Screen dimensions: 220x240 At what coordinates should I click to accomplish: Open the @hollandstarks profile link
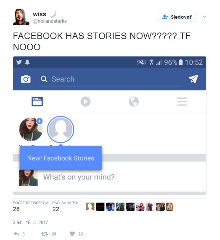coord(50,21)
